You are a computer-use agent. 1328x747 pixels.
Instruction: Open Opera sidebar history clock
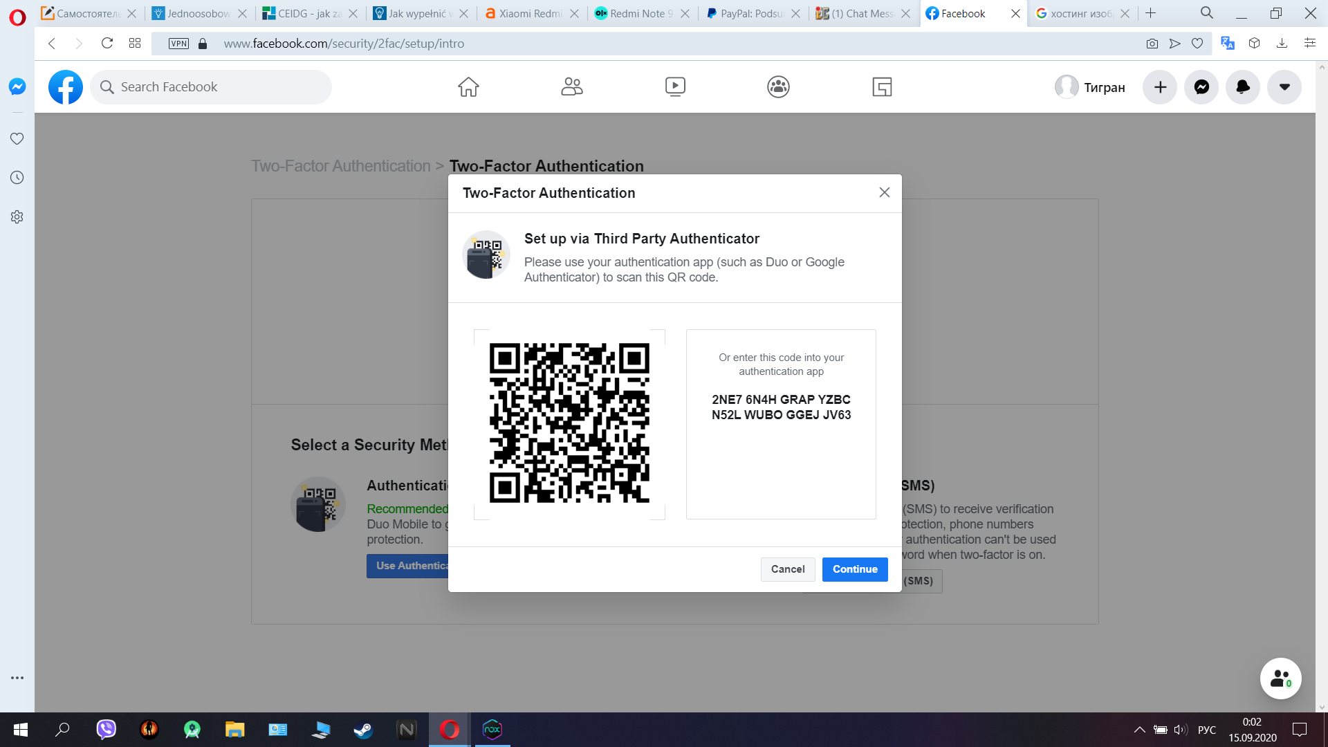point(17,178)
